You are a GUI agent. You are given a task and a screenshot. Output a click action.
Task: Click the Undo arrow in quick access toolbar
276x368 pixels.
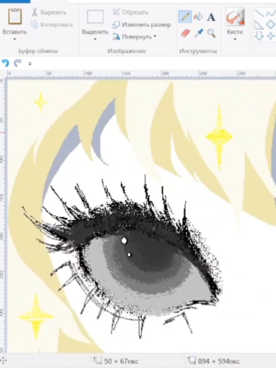[x=6, y=63]
